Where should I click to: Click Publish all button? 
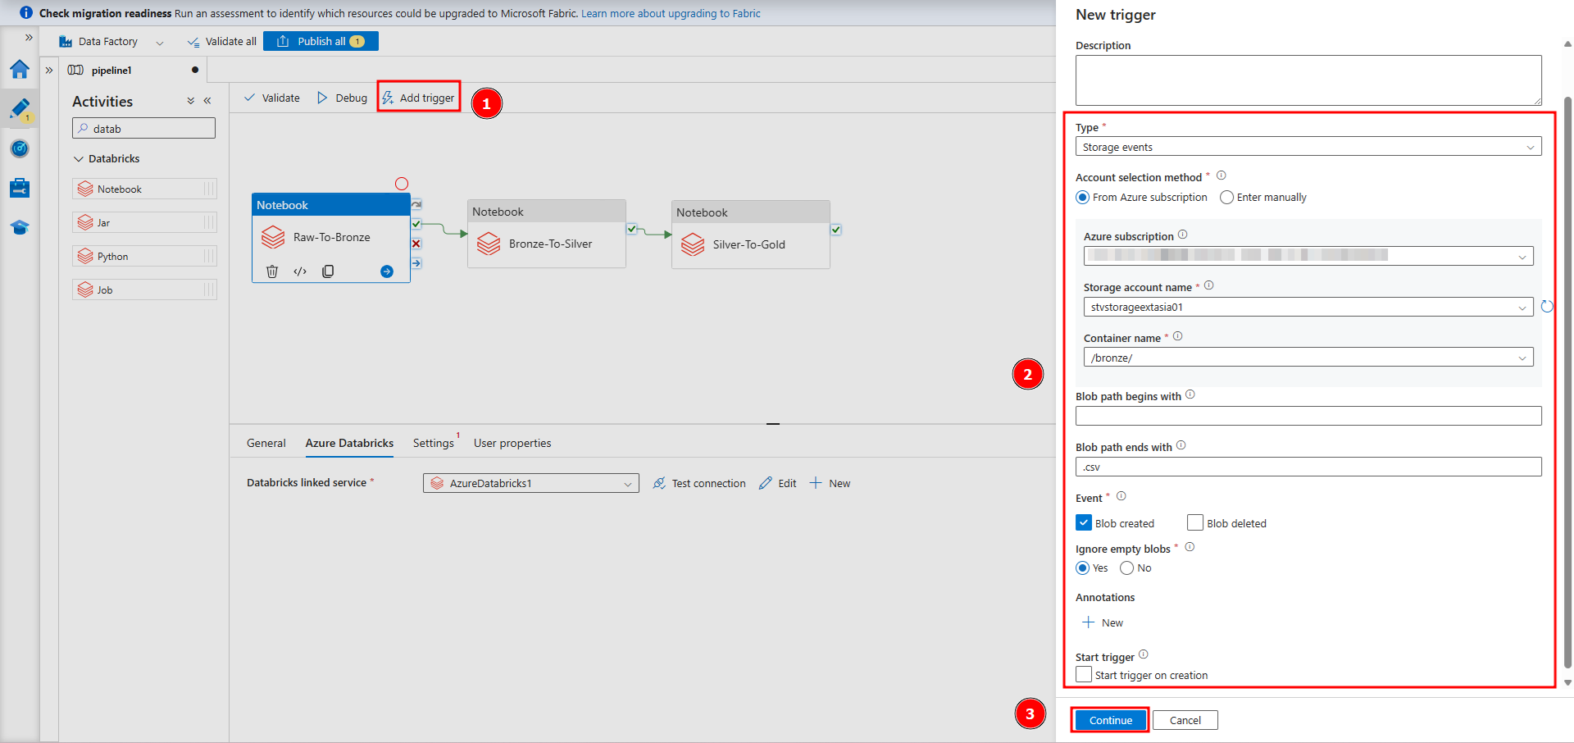click(321, 41)
